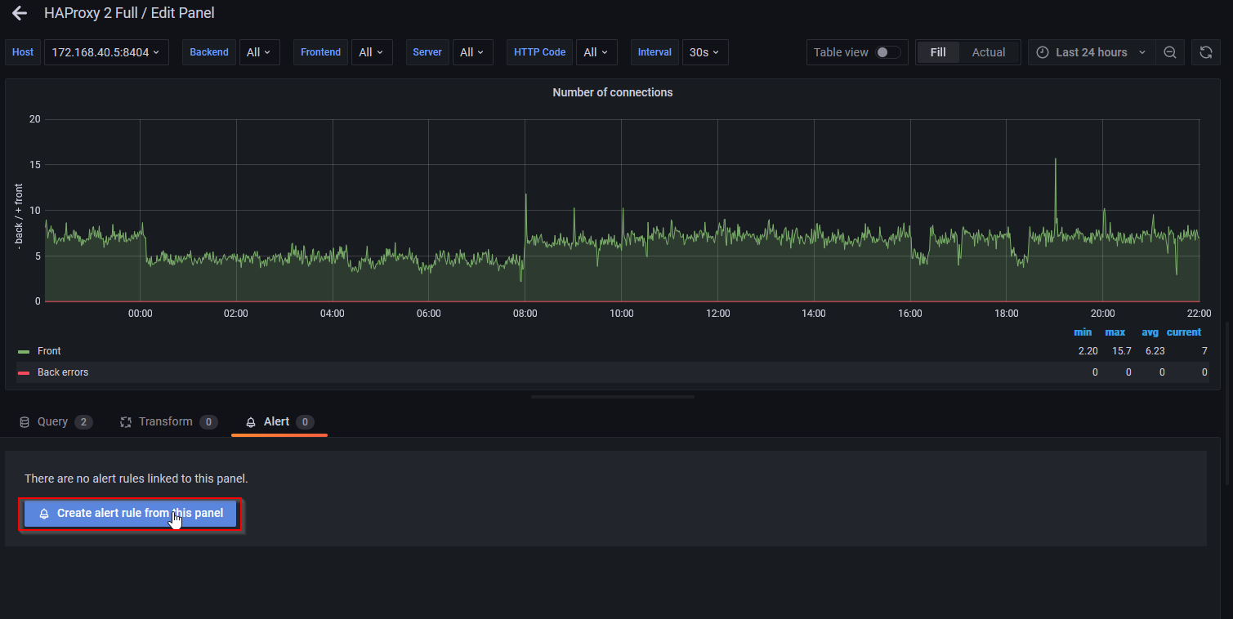Sort the legend by the current column
Image resolution: width=1233 pixels, height=619 pixels.
(x=1184, y=332)
